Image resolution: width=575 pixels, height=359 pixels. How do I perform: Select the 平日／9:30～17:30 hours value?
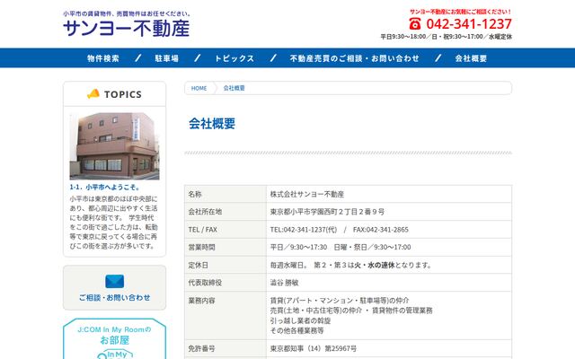(341, 248)
